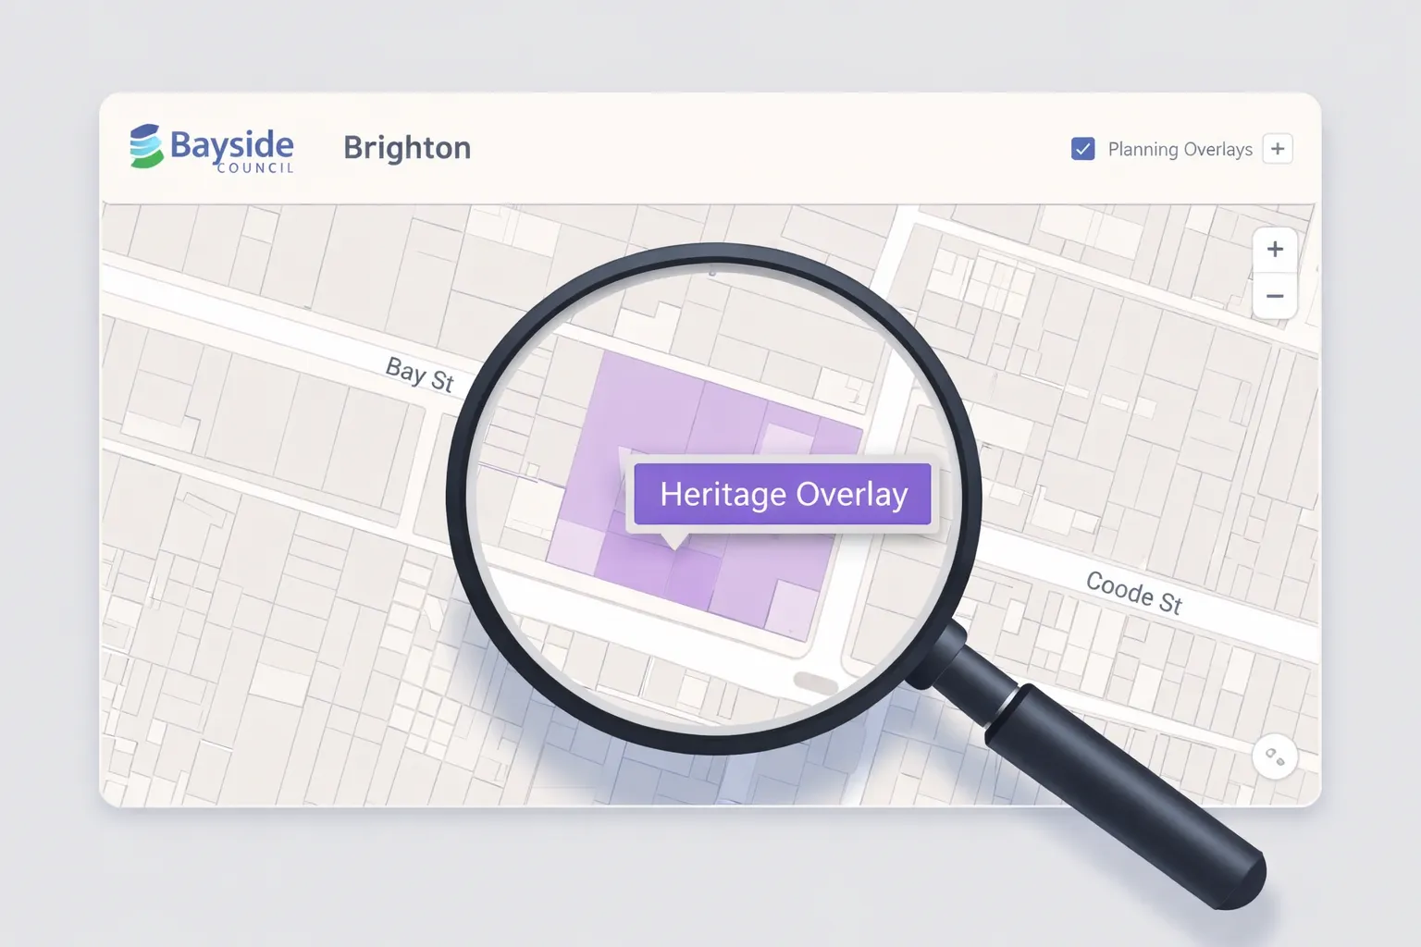Click the light purple parcel at bottom-left of overlay
This screenshot has width=1421, height=947.
574,546
